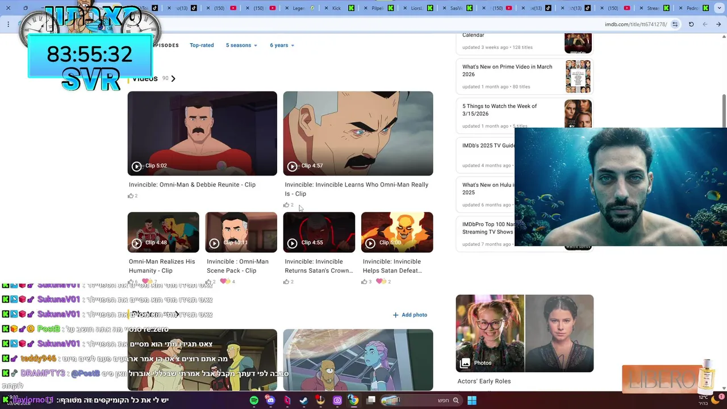
Task: Open the Actors' Early Roles link
Action: coord(484,381)
